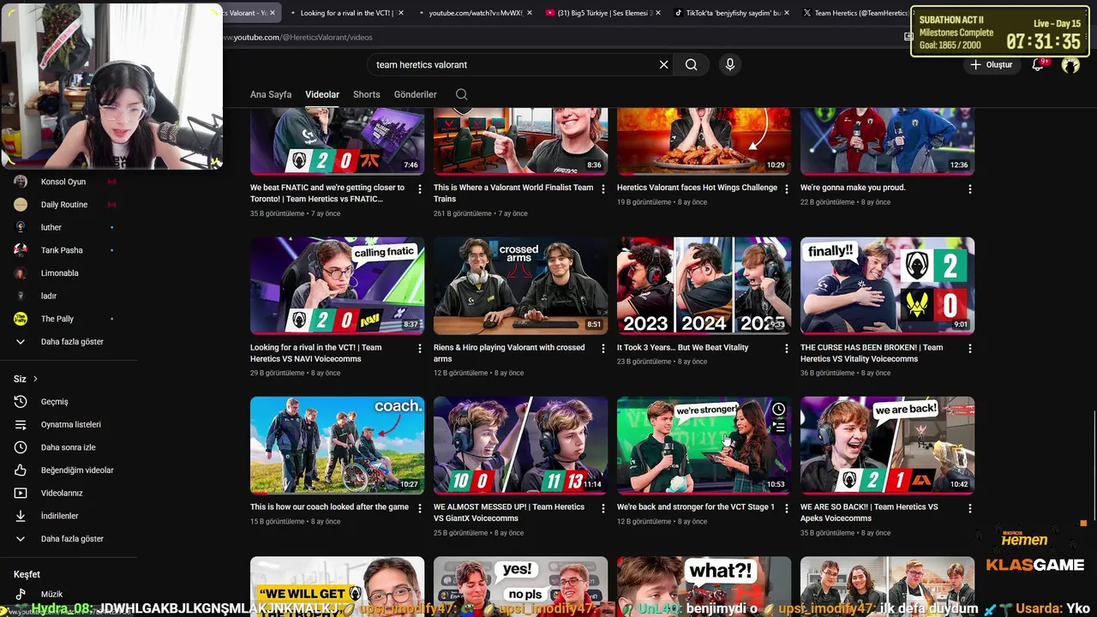Open the 2023 2024 2025 video thumbnail
The image size is (1097, 617).
point(704,285)
